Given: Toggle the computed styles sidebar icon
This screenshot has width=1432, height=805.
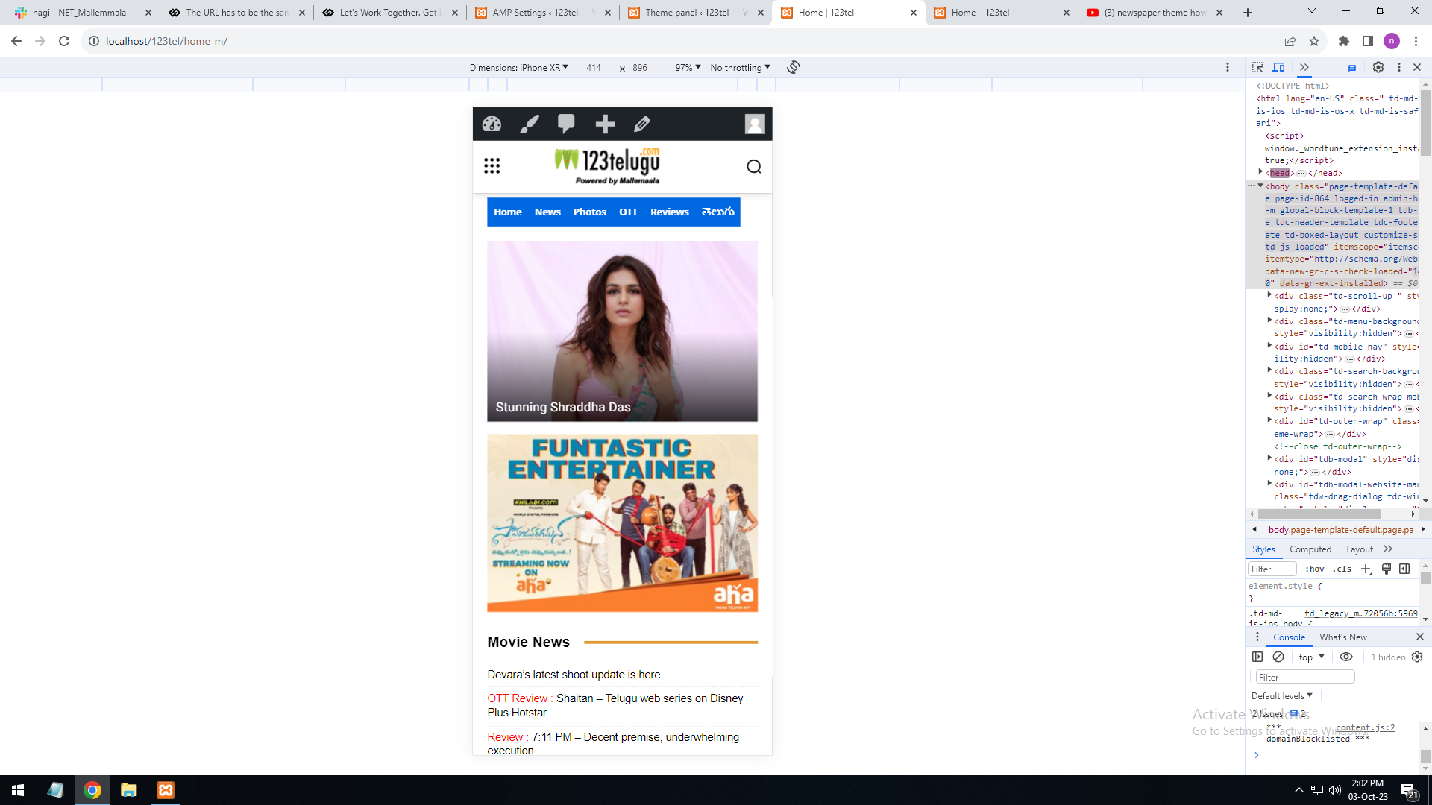Looking at the screenshot, I should (1404, 569).
